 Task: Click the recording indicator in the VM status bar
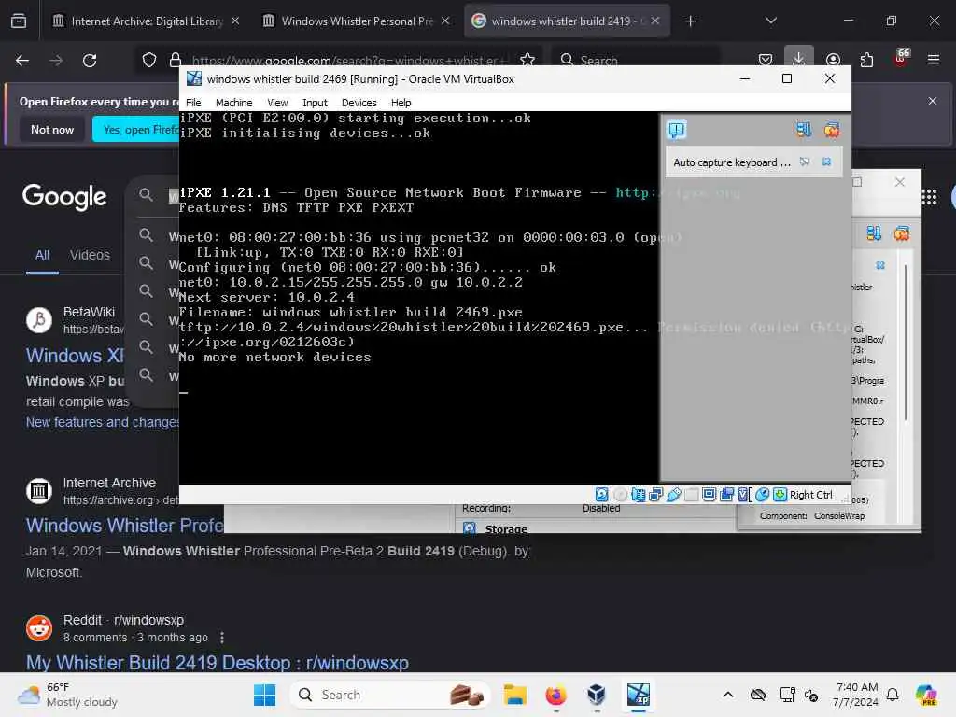coord(726,495)
